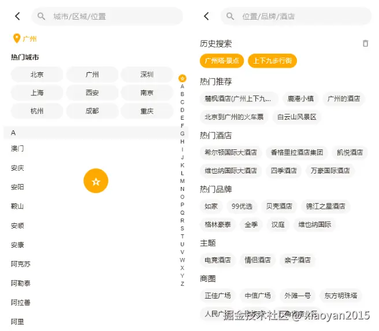This screenshot has height=331, width=379.
Task: Pick business district 正佳广场
Action: (218, 296)
